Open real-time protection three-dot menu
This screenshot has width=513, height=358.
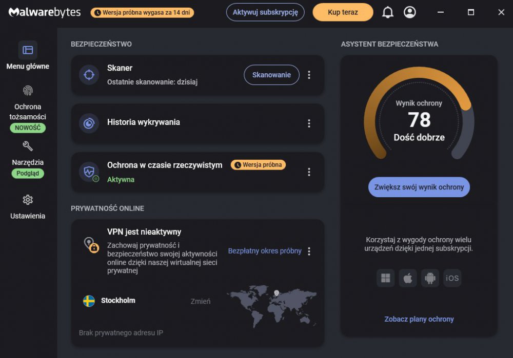pos(309,172)
